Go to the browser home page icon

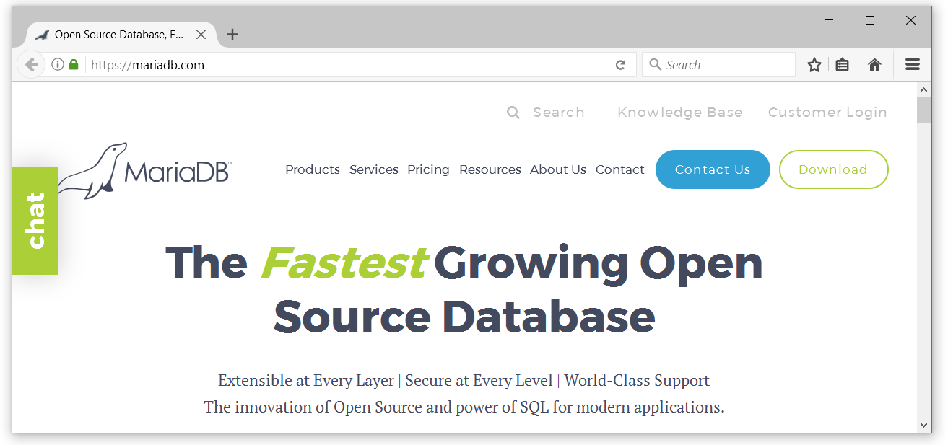(874, 65)
